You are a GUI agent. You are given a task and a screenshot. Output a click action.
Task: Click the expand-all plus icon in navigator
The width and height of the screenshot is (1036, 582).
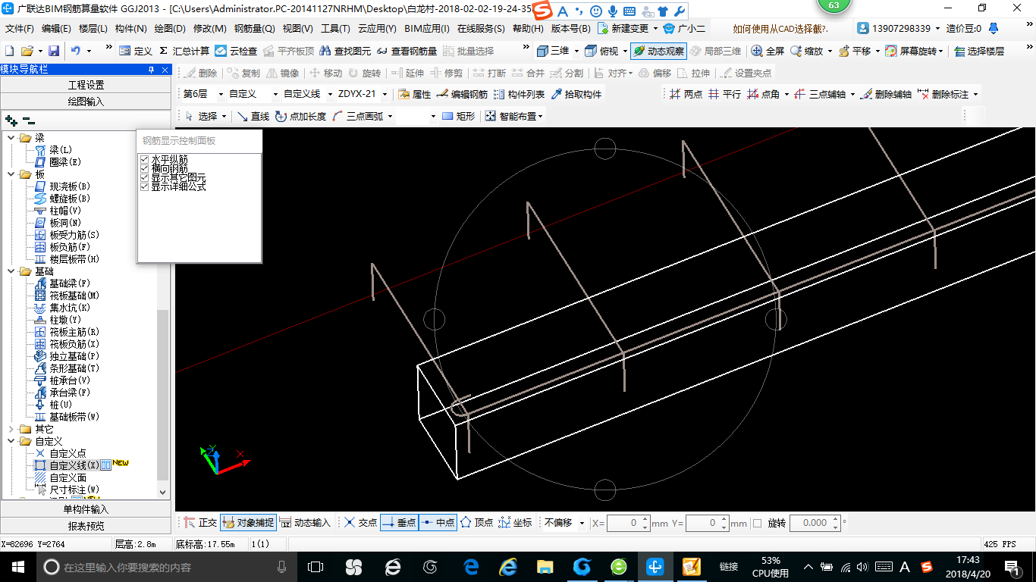(x=11, y=120)
